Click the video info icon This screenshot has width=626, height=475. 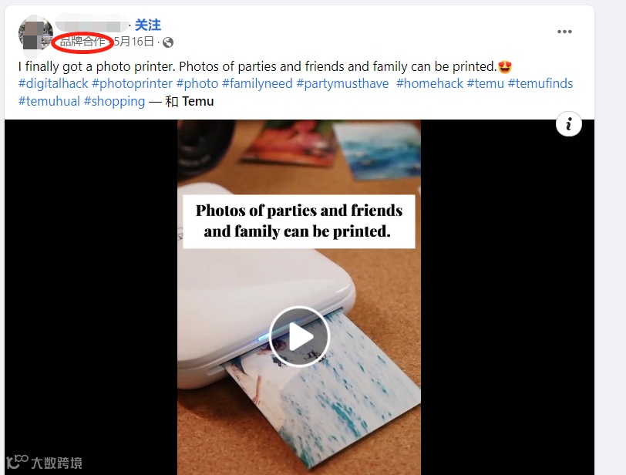[x=568, y=123]
